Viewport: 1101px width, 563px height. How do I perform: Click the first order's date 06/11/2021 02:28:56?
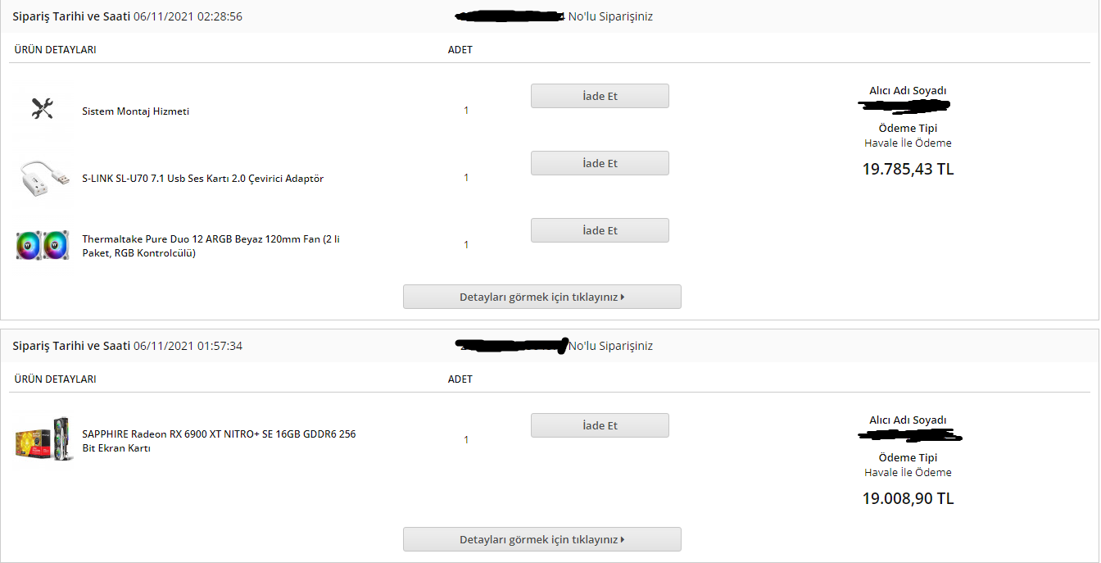188,16
